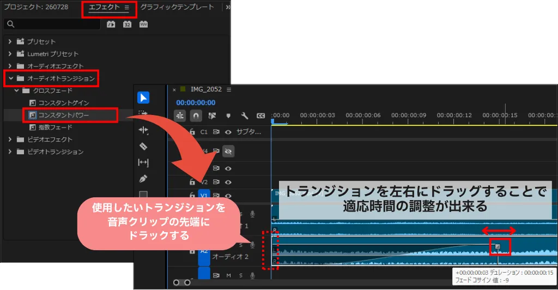Click the effects search magnifier icon
This screenshot has width=558, height=290.
pyautogui.click(x=11, y=24)
